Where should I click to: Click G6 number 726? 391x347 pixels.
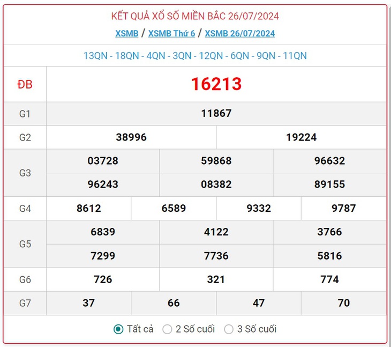(103, 279)
